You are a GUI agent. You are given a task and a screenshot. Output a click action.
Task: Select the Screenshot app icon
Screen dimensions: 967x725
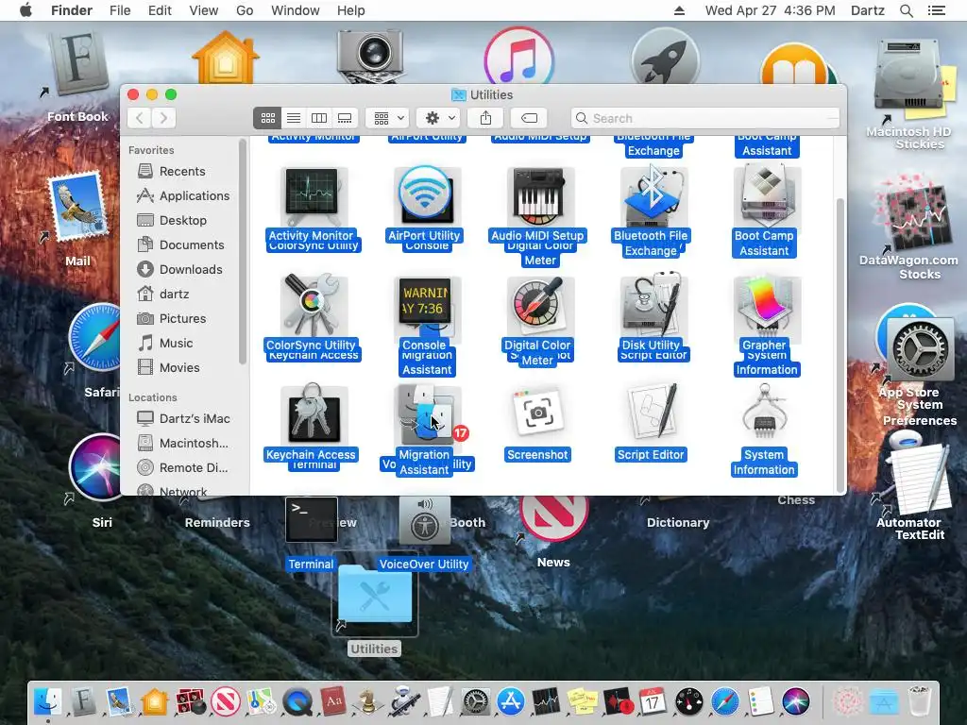point(538,413)
